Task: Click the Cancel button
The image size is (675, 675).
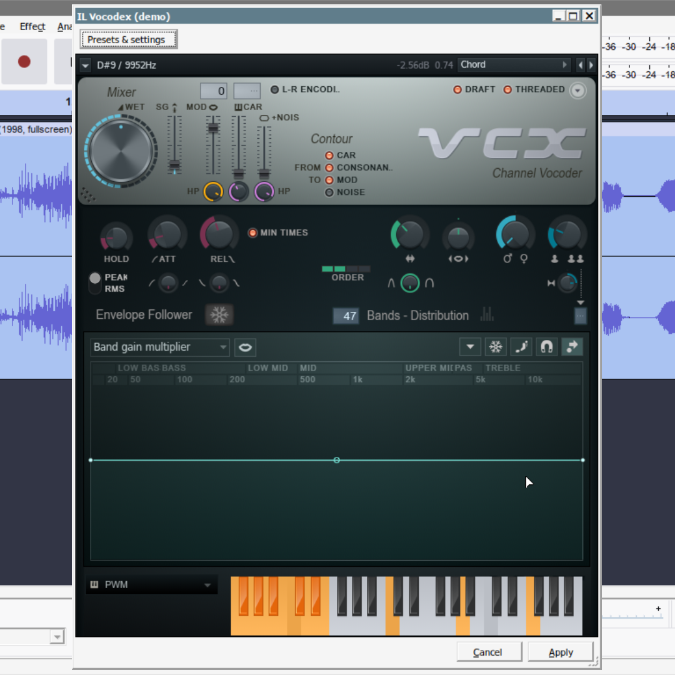Action: pos(489,652)
